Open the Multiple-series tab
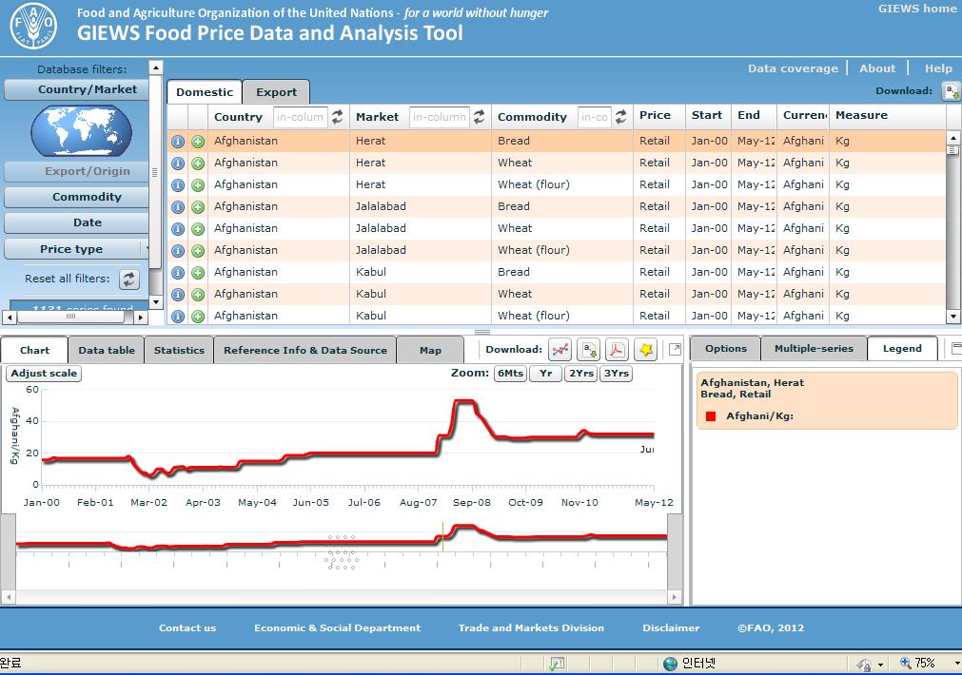This screenshot has height=675, width=962. 814,348
